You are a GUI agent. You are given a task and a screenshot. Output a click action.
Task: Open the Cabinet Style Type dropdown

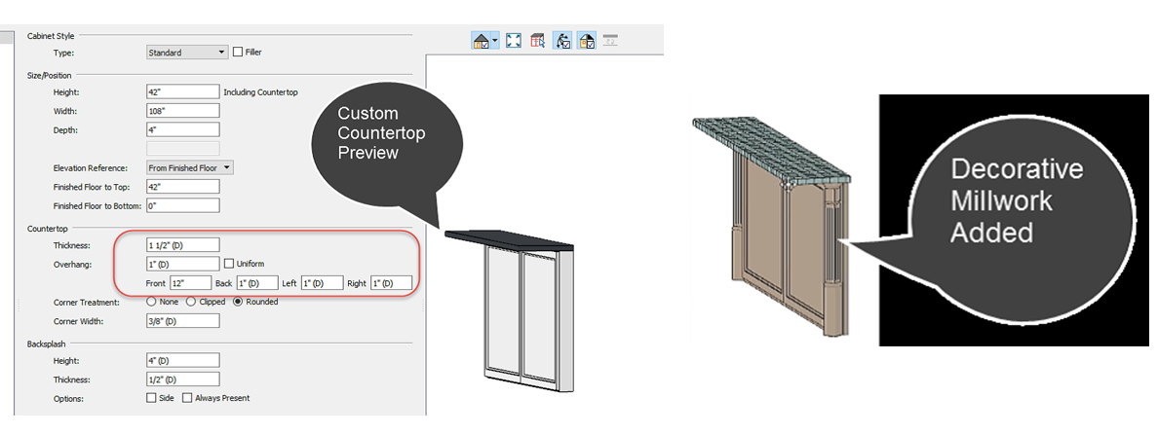[186, 52]
